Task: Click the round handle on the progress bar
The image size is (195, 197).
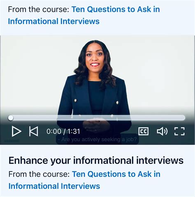Action: coord(11,118)
